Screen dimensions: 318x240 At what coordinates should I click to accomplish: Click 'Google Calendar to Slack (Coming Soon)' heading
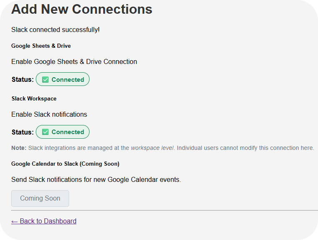point(65,164)
